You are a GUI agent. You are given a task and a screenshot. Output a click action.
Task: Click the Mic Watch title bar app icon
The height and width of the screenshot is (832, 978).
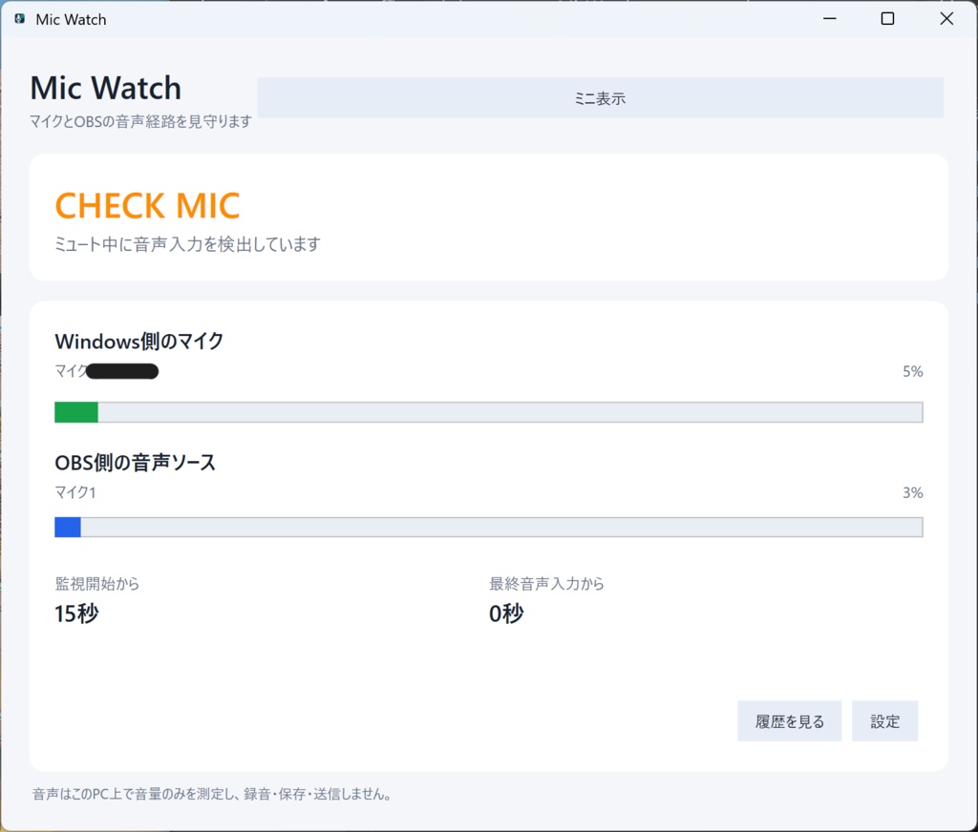pos(20,19)
